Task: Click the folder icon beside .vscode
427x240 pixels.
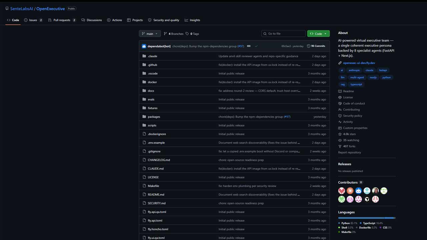Action: 144,73
